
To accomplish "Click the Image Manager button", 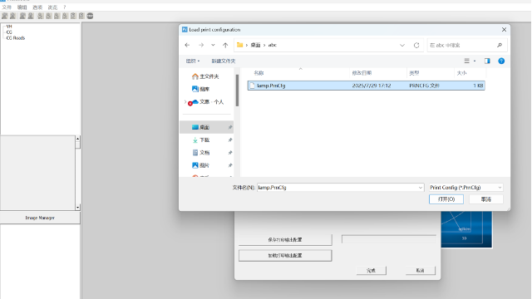I will [x=40, y=218].
